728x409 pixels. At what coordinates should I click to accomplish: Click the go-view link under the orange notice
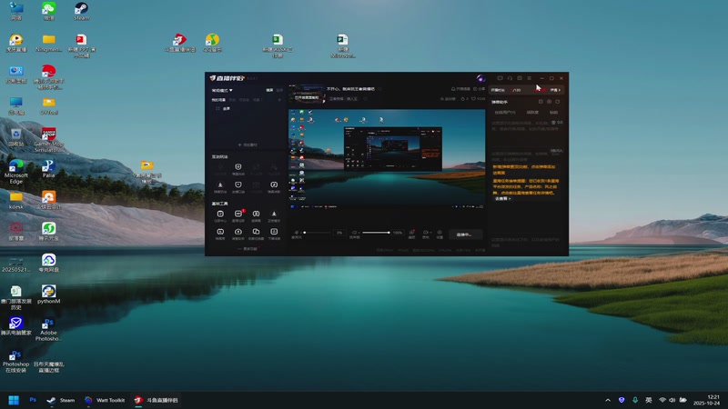[x=503, y=198]
